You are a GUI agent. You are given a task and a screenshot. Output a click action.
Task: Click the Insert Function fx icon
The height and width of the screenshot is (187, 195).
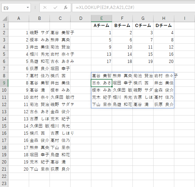[x=66, y=7]
